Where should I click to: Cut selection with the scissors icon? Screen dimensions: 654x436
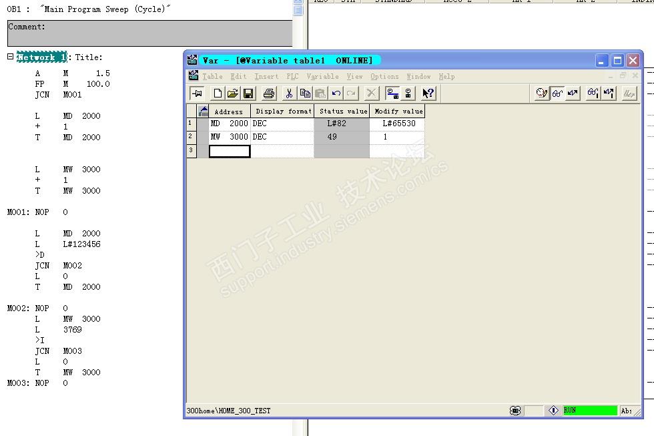289,93
